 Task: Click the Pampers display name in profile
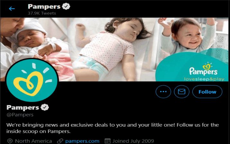[23, 107]
